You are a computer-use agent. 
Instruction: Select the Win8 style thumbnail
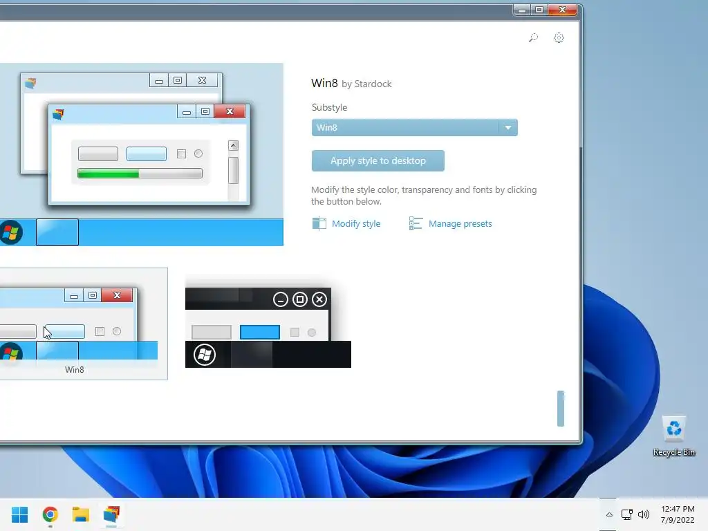pyautogui.click(x=84, y=324)
